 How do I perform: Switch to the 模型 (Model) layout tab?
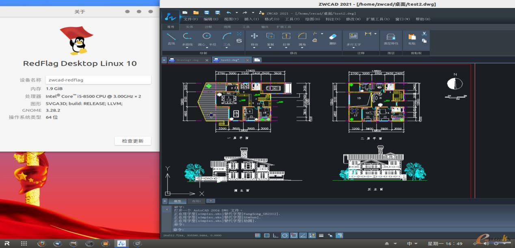177,201
